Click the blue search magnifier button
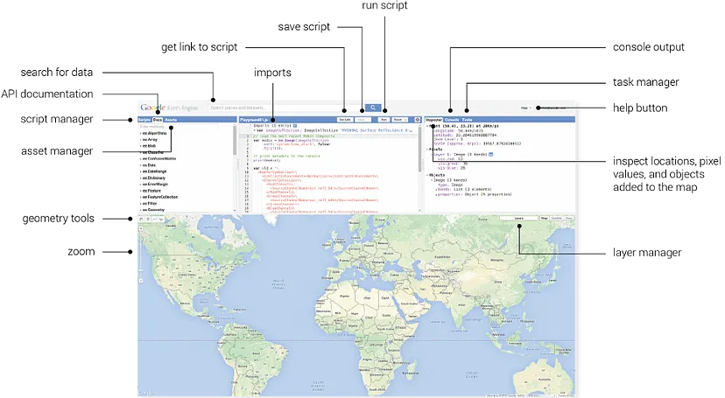This screenshot has width=725, height=398. pos(373,108)
